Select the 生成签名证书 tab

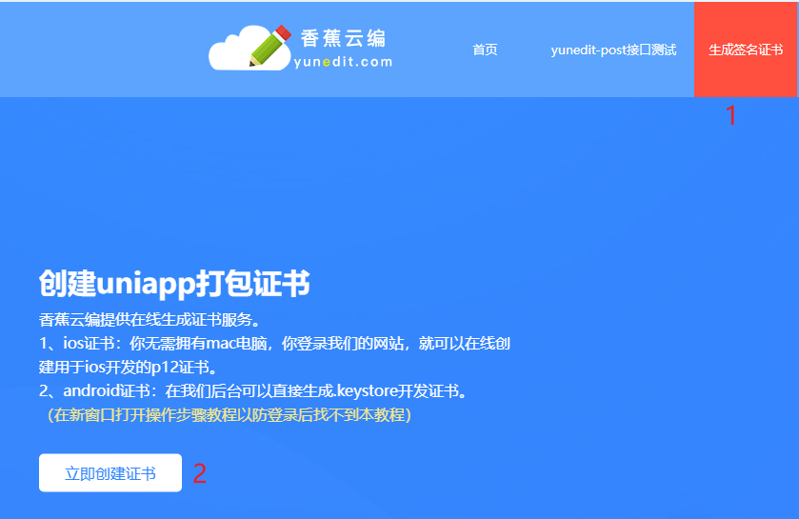[x=746, y=50]
